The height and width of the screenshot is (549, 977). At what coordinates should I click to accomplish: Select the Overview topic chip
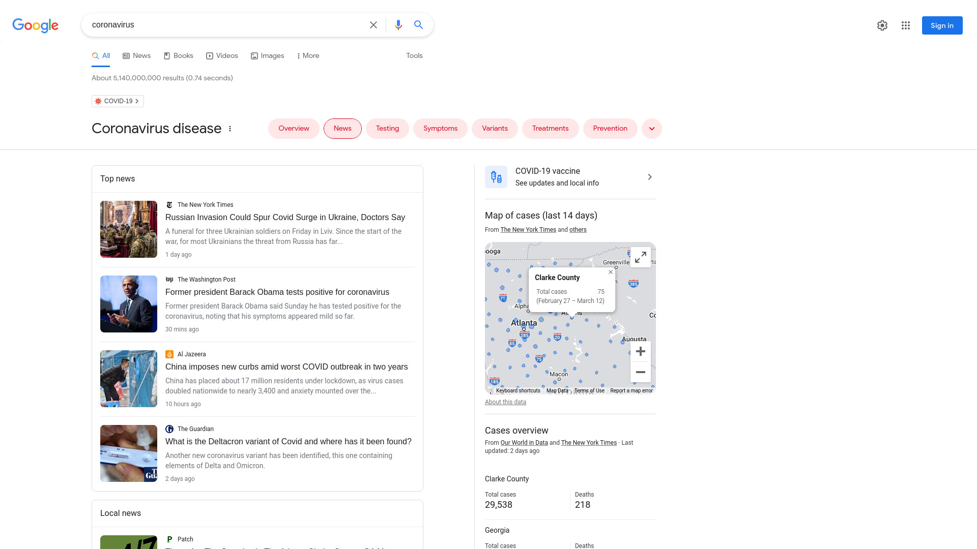pyautogui.click(x=294, y=129)
